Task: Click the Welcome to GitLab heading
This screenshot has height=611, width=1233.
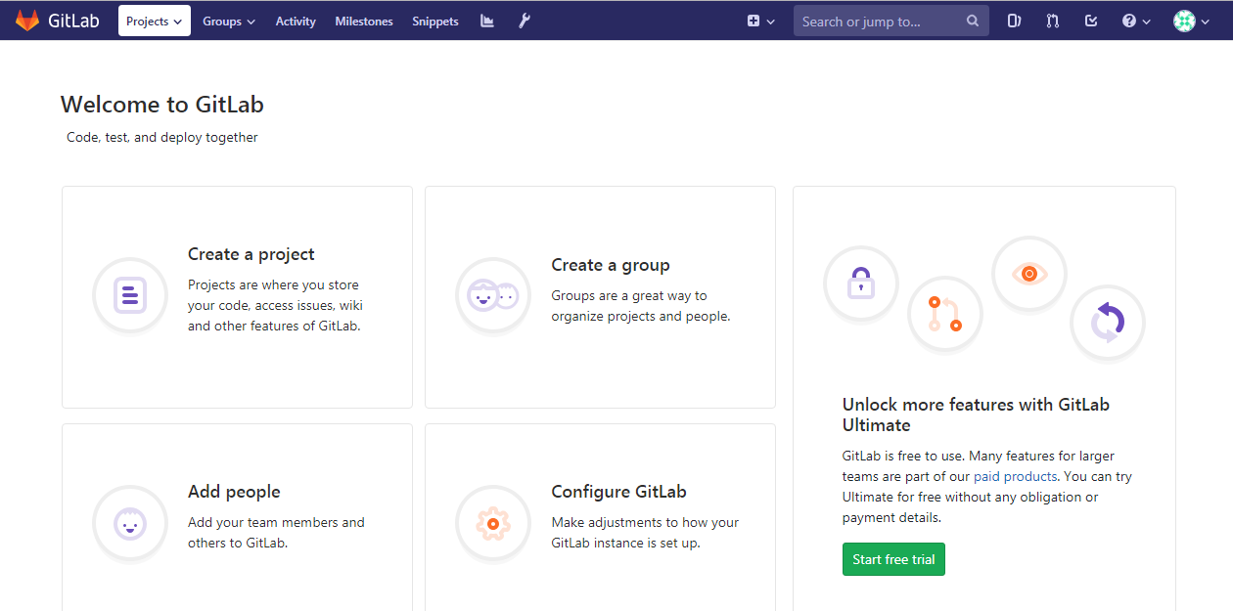Action: [162, 105]
